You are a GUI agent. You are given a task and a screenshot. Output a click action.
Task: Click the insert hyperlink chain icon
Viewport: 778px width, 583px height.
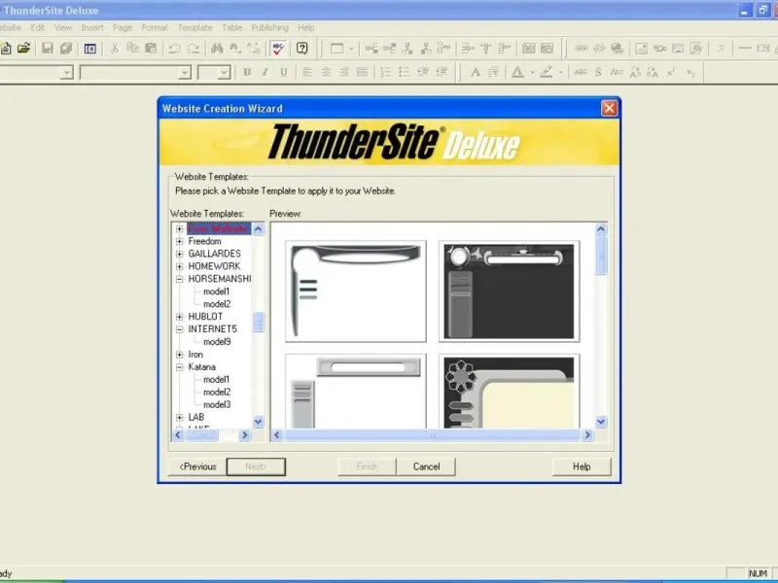click(x=581, y=48)
